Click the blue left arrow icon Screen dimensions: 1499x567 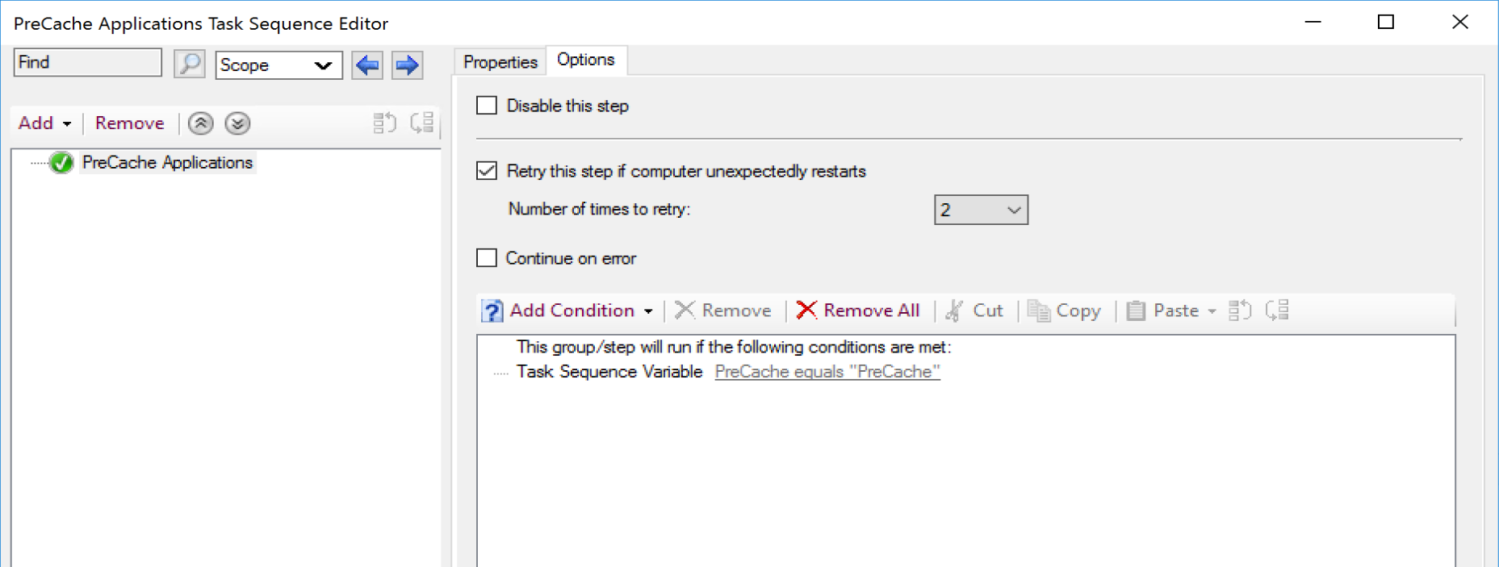click(367, 65)
